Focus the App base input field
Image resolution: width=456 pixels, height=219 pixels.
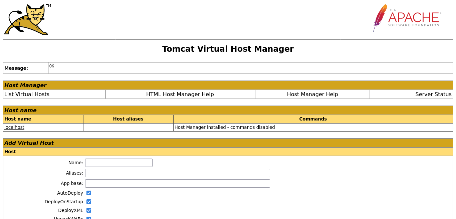tap(178, 183)
